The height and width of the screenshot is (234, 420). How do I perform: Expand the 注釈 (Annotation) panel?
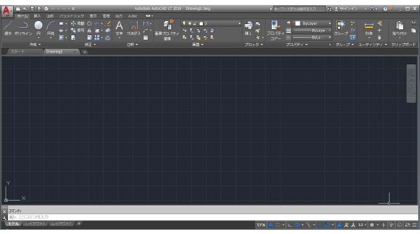click(132, 45)
